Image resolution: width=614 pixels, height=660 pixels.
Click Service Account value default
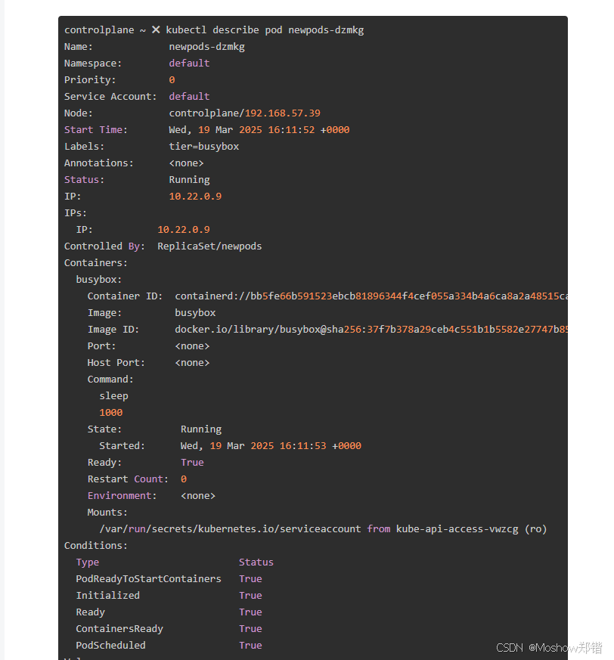click(189, 96)
